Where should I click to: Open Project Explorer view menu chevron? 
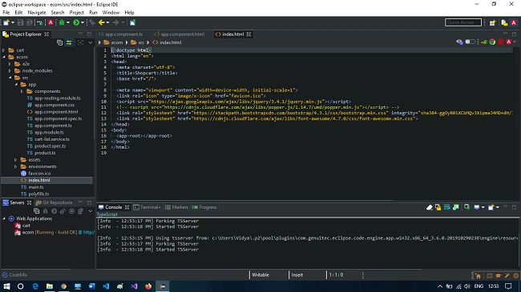pos(90,42)
